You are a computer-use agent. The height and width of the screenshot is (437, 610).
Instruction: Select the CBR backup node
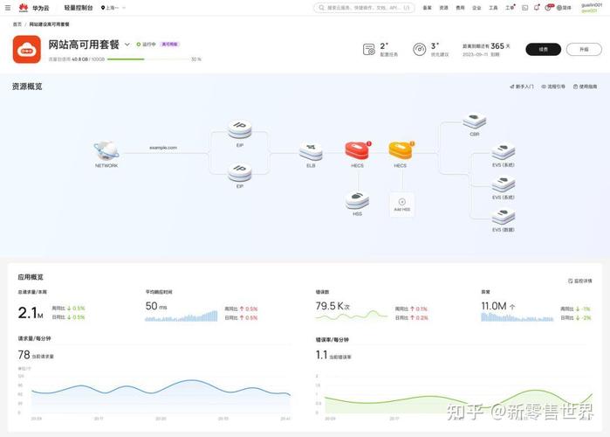pos(474,121)
